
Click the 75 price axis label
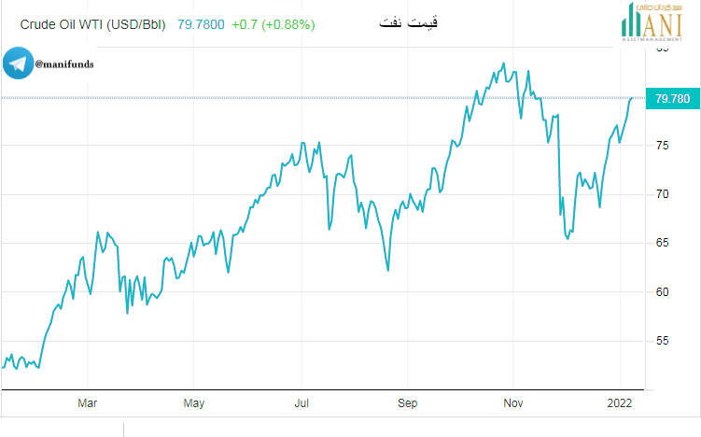pos(663,146)
